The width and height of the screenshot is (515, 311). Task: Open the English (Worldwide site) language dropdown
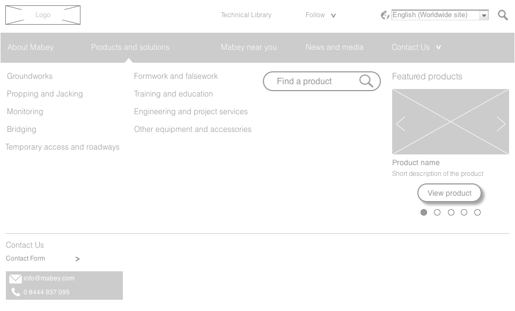(x=440, y=15)
